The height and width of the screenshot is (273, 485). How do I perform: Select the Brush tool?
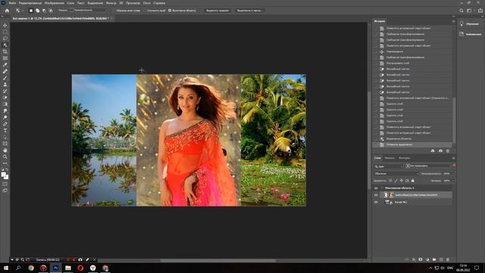tap(5, 78)
